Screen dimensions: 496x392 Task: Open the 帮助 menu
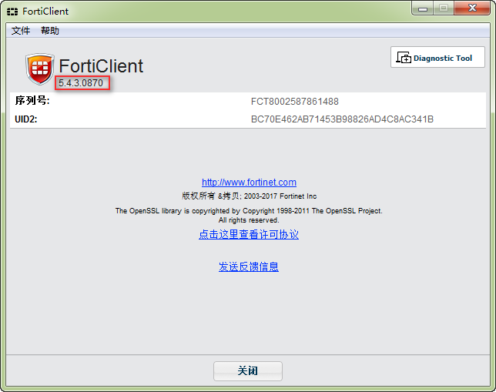point(50,30)
